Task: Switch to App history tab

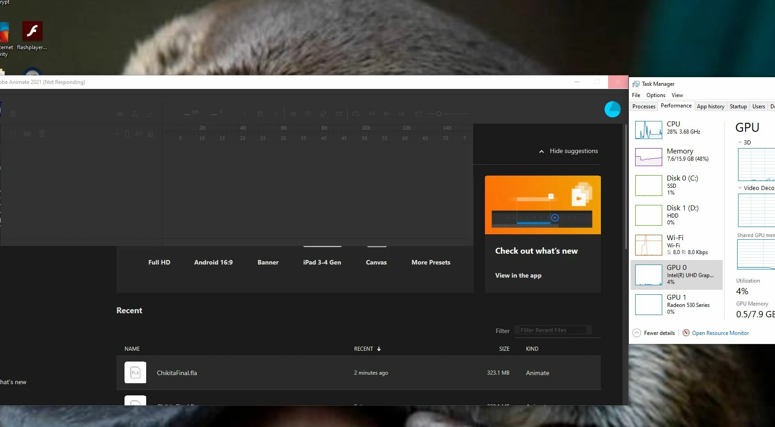Action: pos(710,107)
